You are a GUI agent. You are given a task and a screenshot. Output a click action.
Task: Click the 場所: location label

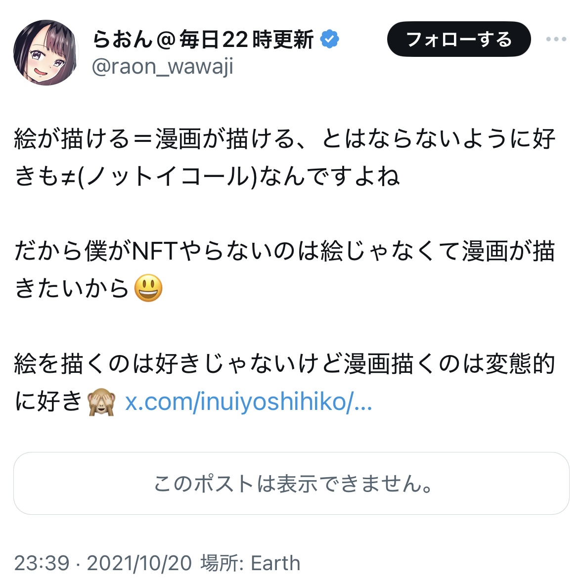point(222,563)
